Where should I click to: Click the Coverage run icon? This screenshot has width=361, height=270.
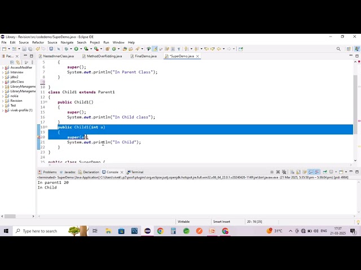[86, 49]
